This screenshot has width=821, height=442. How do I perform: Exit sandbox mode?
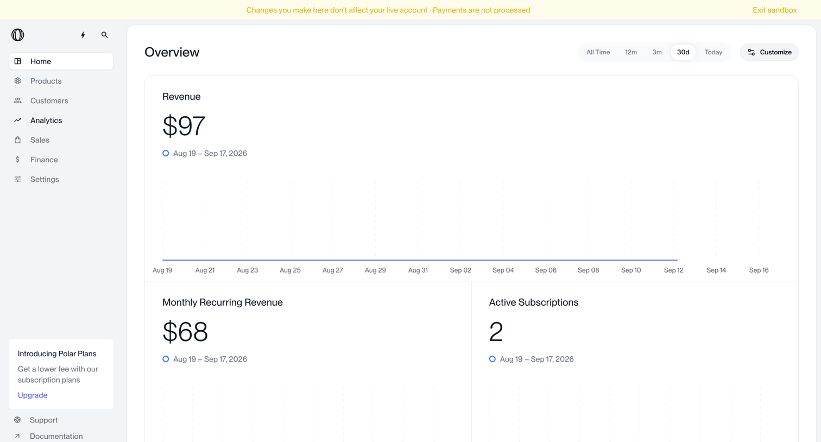click(775, 10)
